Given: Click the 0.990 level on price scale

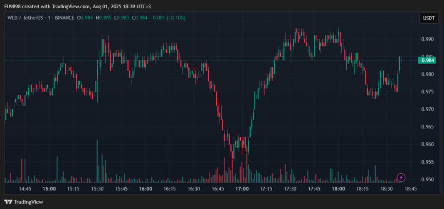Looking at the screenshot, I should tap(428, 39).
